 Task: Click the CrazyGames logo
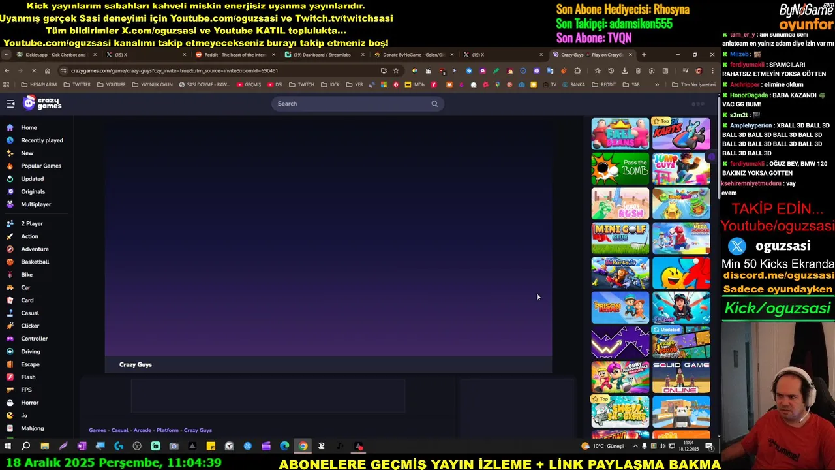[42, 103]
